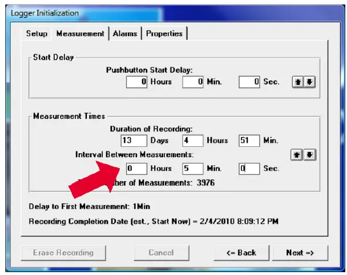Click the Duration Min. field showing 51
347x275 pixels.
[249, 141]
